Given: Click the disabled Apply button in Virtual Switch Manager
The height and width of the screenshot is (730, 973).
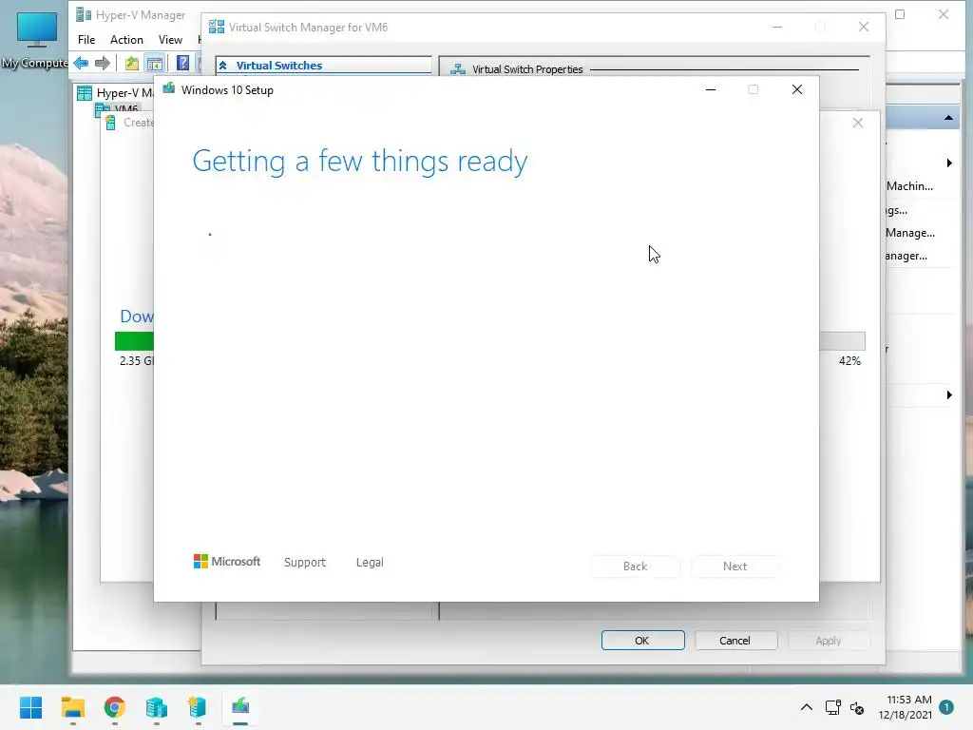Looking at the screenshot, I should click(829, 640).
